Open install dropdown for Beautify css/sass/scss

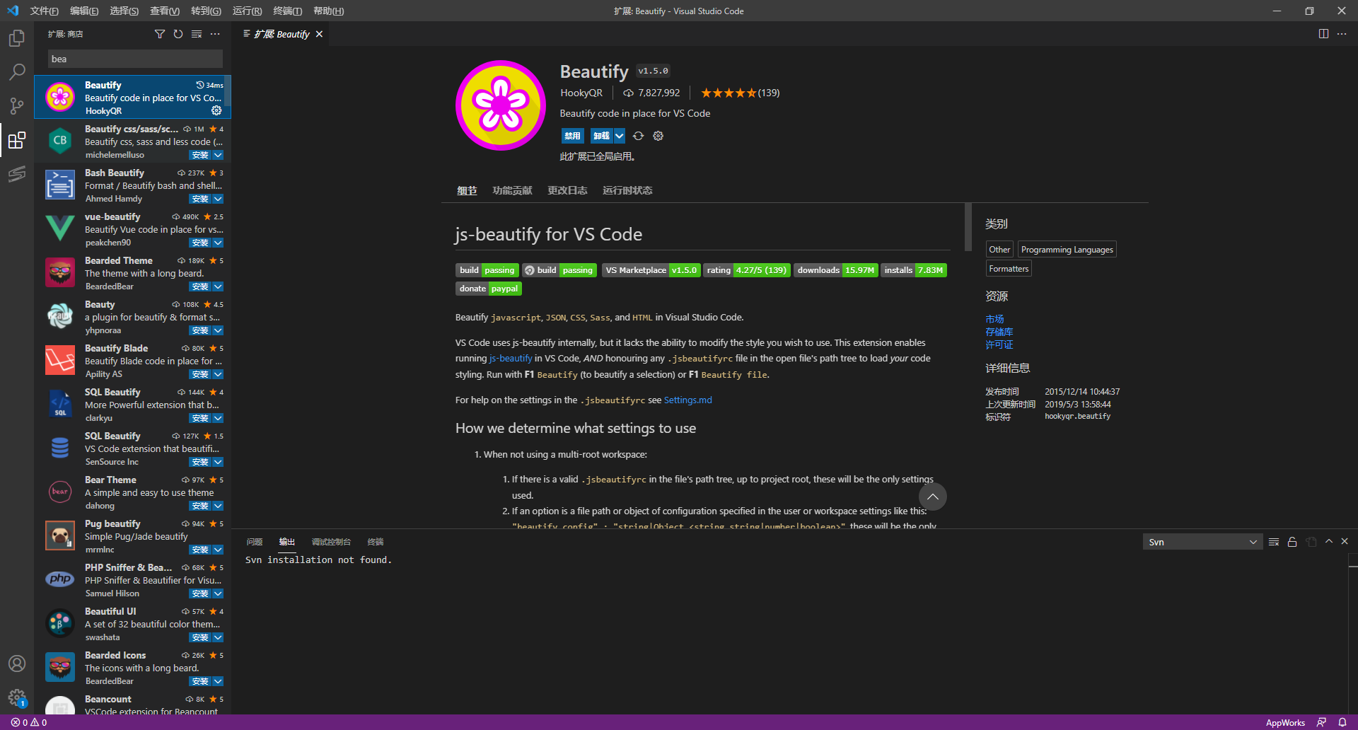218,155
